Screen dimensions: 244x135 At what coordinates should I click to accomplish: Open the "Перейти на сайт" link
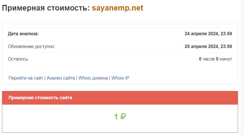click(26, 78)
